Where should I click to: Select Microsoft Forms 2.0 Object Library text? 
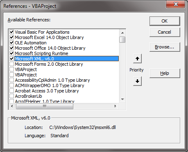click(49, 64)
